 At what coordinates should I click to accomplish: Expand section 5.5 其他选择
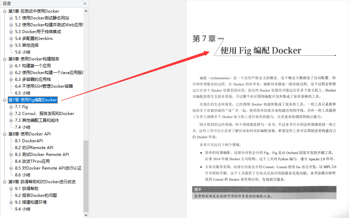pyautogui.click(x=11, y=45)
